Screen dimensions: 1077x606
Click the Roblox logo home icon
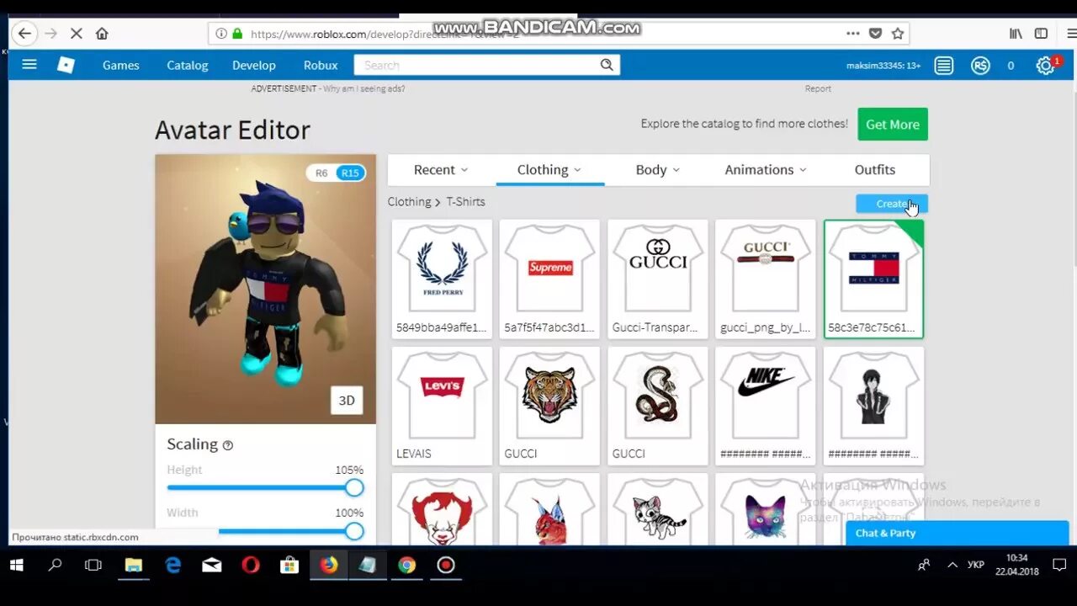pyautogui.click(x=66, y=65)
